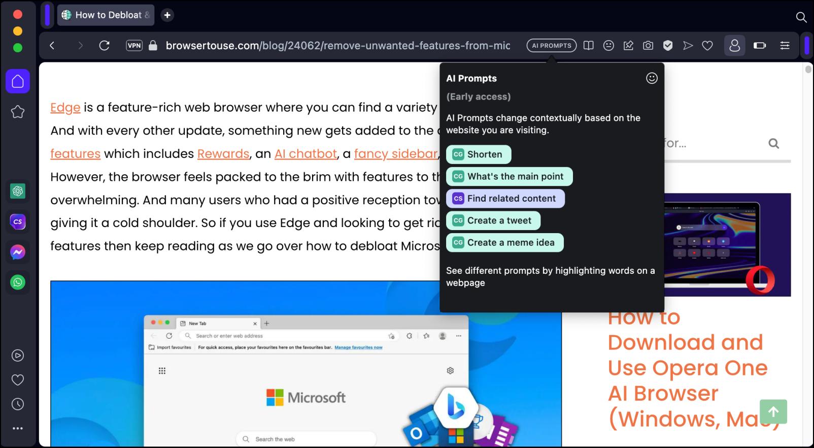814x448 pixels.
Task: View site security lock information
Action: point(153,46)
